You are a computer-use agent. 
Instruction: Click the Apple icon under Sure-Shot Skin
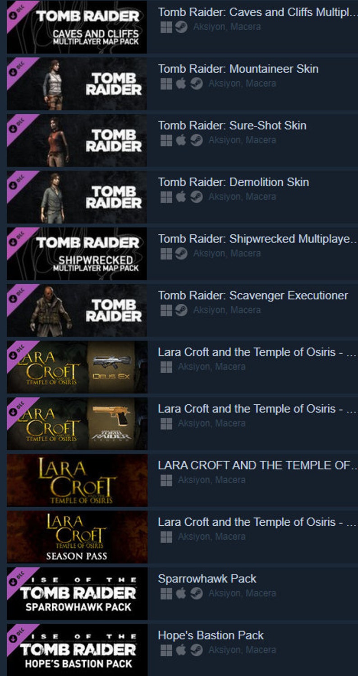[x=181, y=140]
